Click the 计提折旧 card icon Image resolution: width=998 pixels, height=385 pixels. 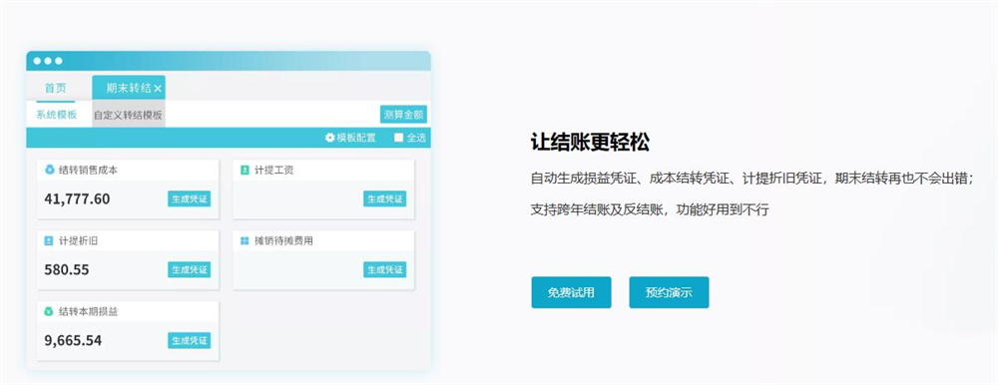[x=49, y=241]
